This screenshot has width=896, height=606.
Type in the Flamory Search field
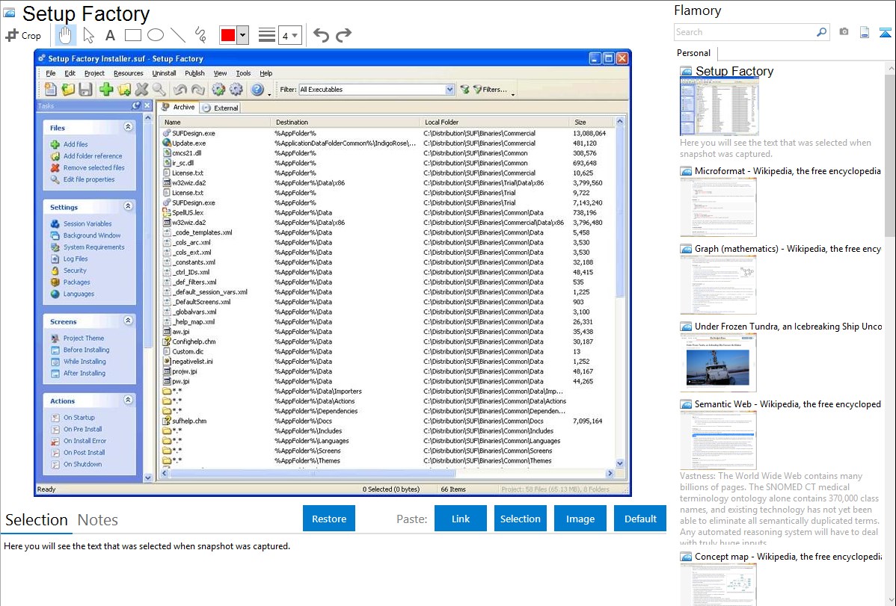(x=744, y=32)
